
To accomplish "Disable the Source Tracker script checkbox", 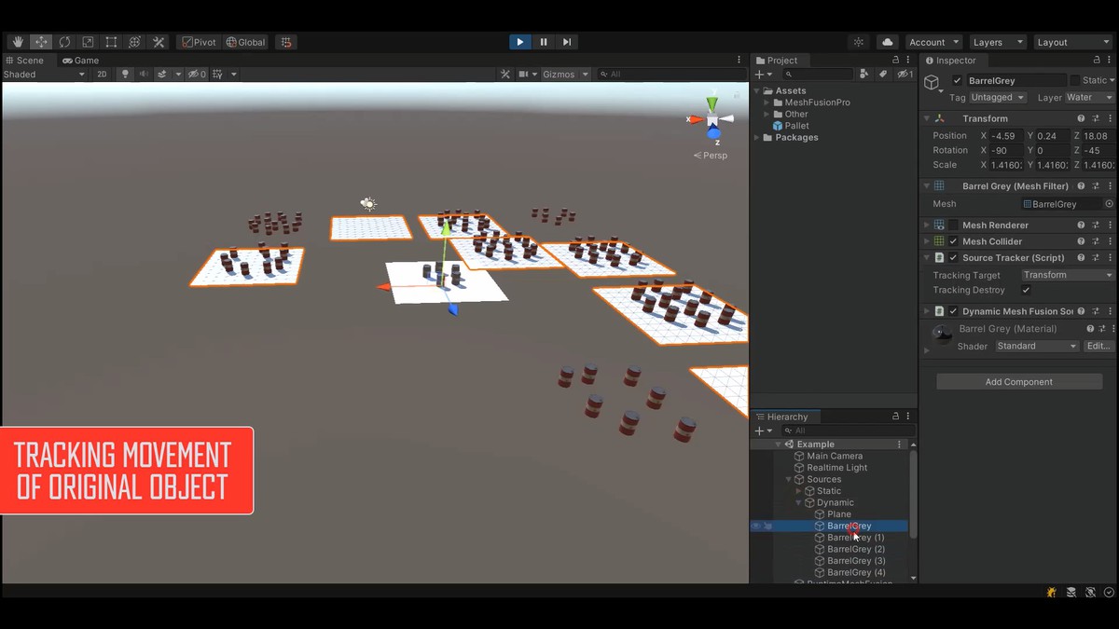I will tap(953, 258).
